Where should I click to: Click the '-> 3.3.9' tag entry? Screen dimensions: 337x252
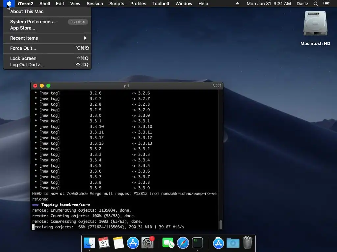(x=141, y=188)
